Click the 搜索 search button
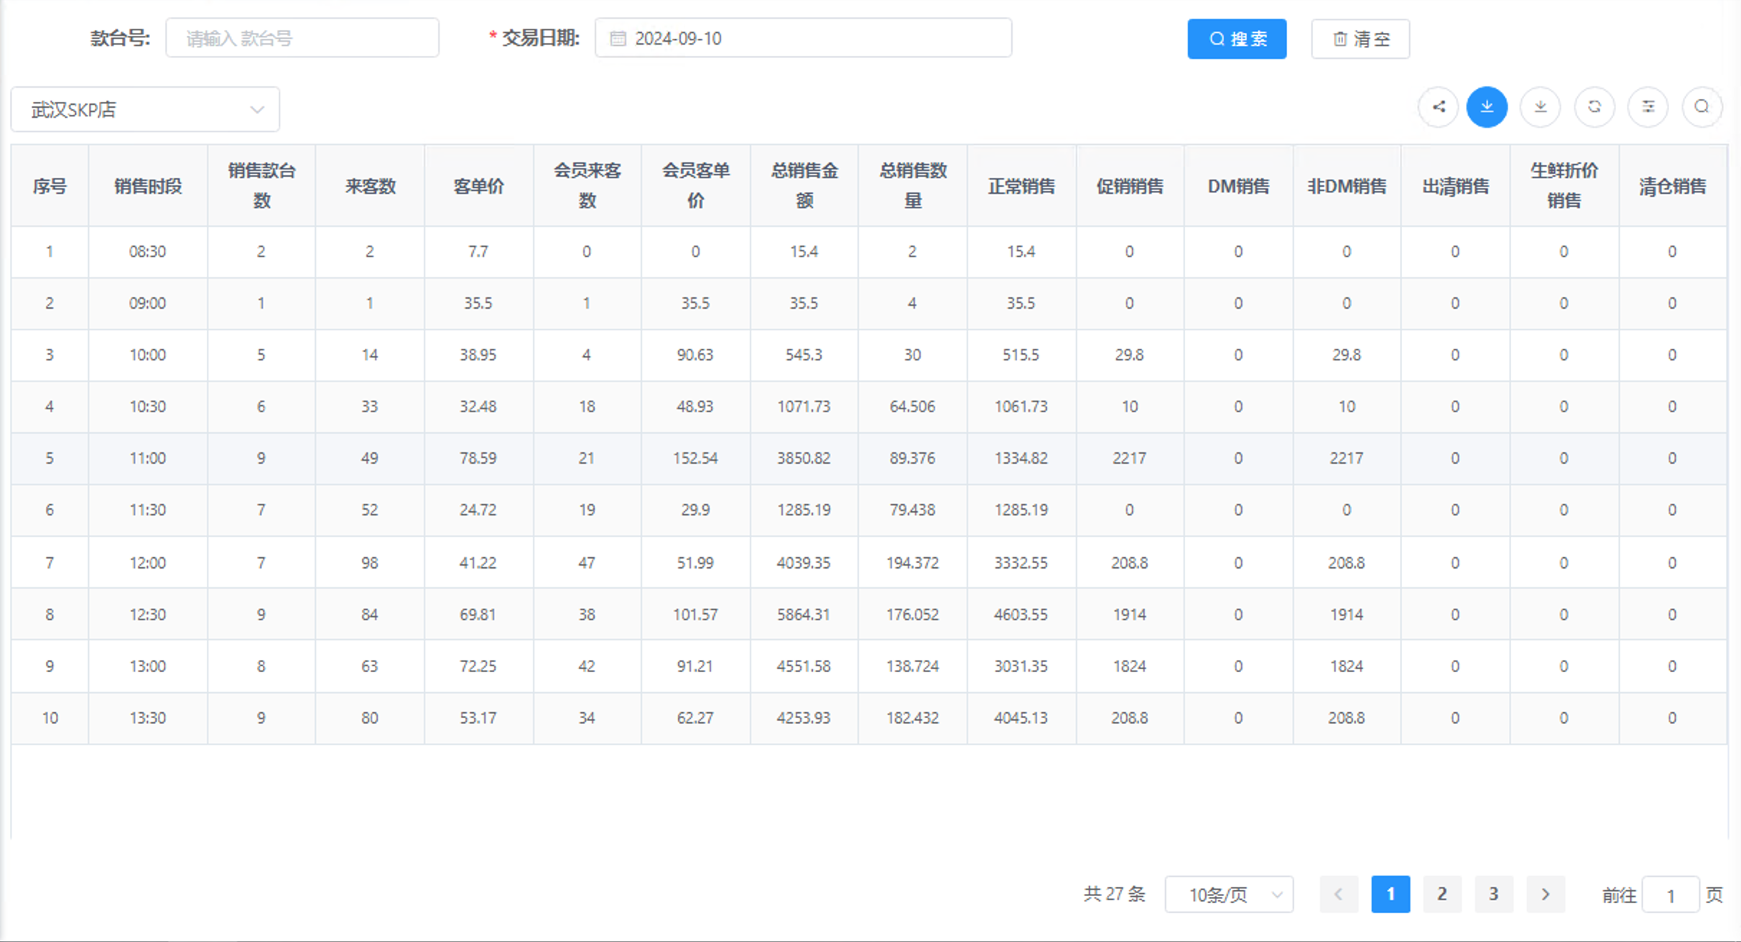 [1237, 39]
